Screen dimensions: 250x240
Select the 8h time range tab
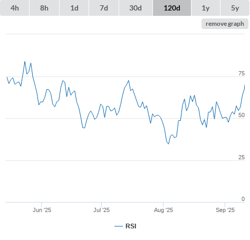coord(44,8)
